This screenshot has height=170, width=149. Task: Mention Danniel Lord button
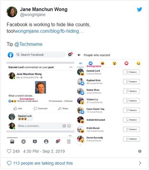click(x=131, y=72)
